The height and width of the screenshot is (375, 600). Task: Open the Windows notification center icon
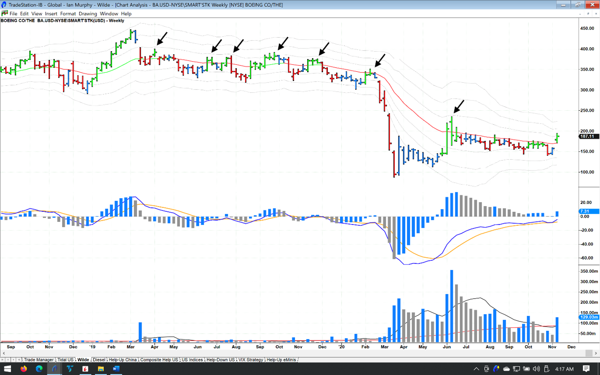pyautogui.click(x=586, y=369)
